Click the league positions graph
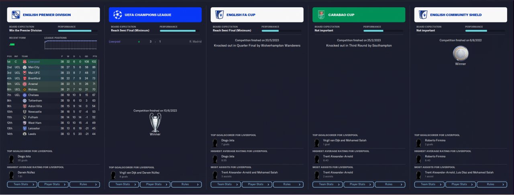This screenshot has height=195, width=514. coord(71,45)
